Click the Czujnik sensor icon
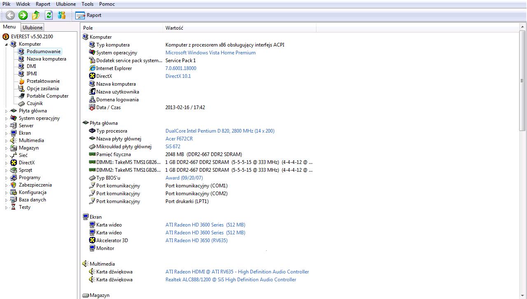Viewport: 527px width, 299px height. [21, 103]
